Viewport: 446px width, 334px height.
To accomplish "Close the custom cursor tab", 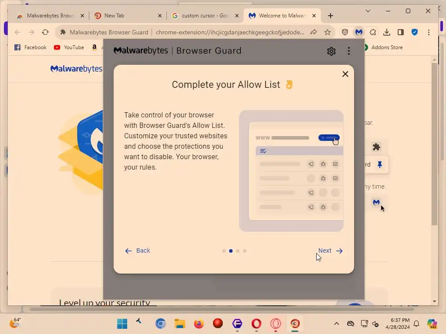I will click(x=237, y=16).
